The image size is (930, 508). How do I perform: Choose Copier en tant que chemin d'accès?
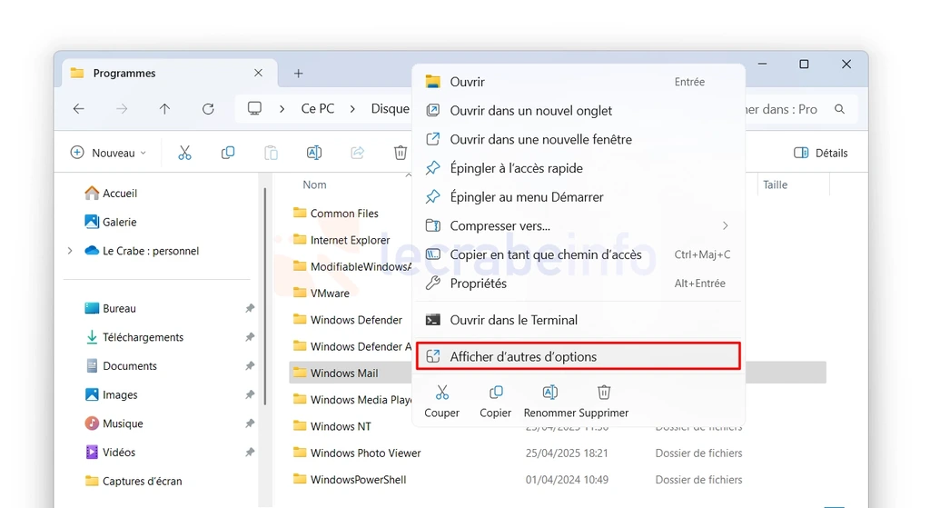(x=579, y=254)
